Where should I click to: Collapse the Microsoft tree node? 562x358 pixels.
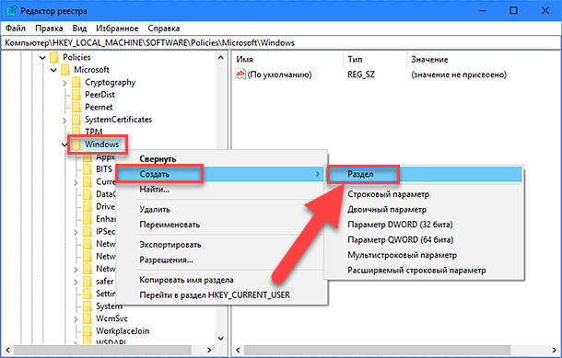[x=53, y=70]
